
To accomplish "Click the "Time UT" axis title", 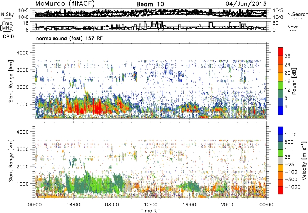I will pos(151,211).
